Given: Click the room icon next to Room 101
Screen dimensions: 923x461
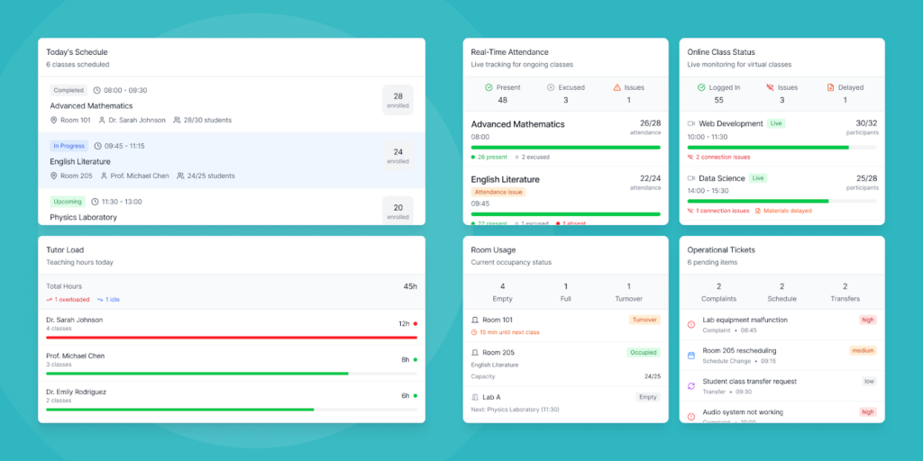Looking at the screenshot, I should point(475,320).
